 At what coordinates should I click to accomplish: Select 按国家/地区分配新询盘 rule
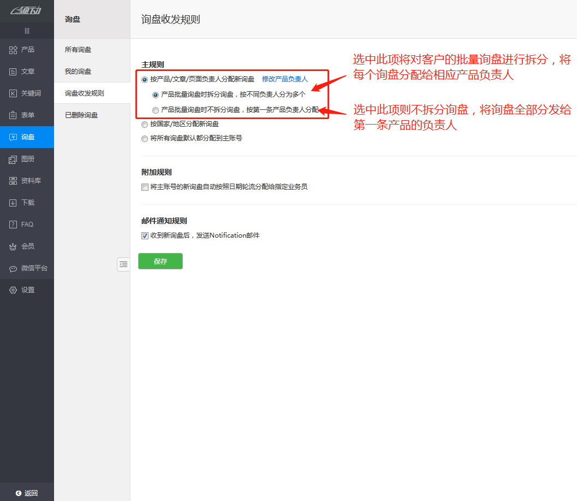[144, 124]
